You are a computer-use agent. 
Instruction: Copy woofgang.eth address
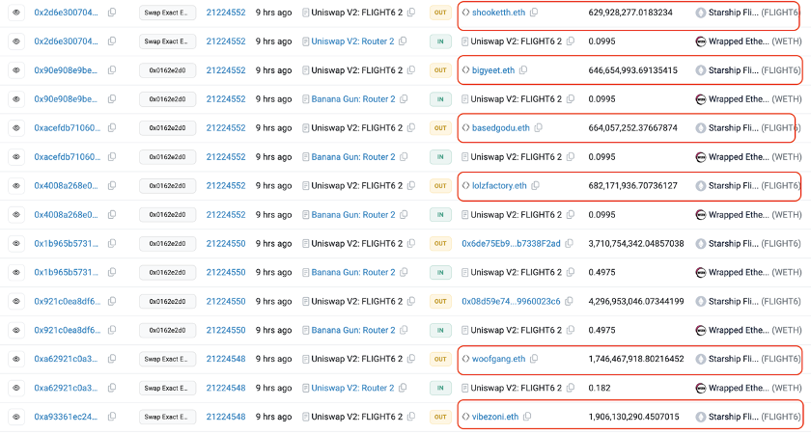pyautogui.click(x=534, y=359)
